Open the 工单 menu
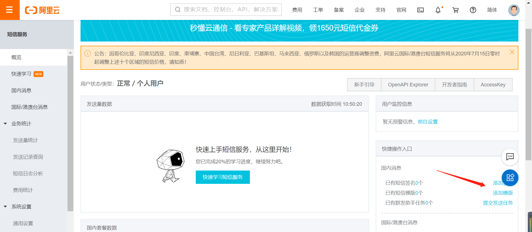The image size is (532, 232). coord(318,10)
